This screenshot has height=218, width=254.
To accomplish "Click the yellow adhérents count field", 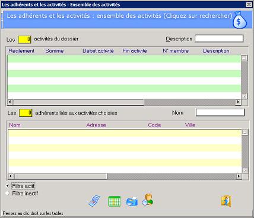I will [x=26, y=113].
